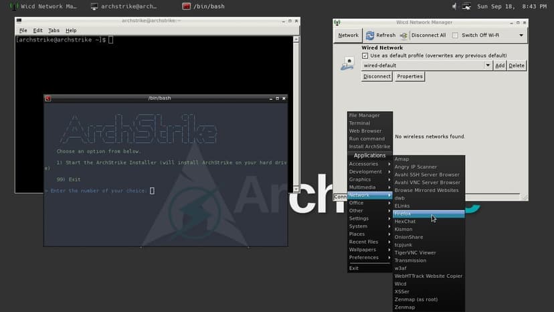Expand the Places submenu

(x=370, y=234)
